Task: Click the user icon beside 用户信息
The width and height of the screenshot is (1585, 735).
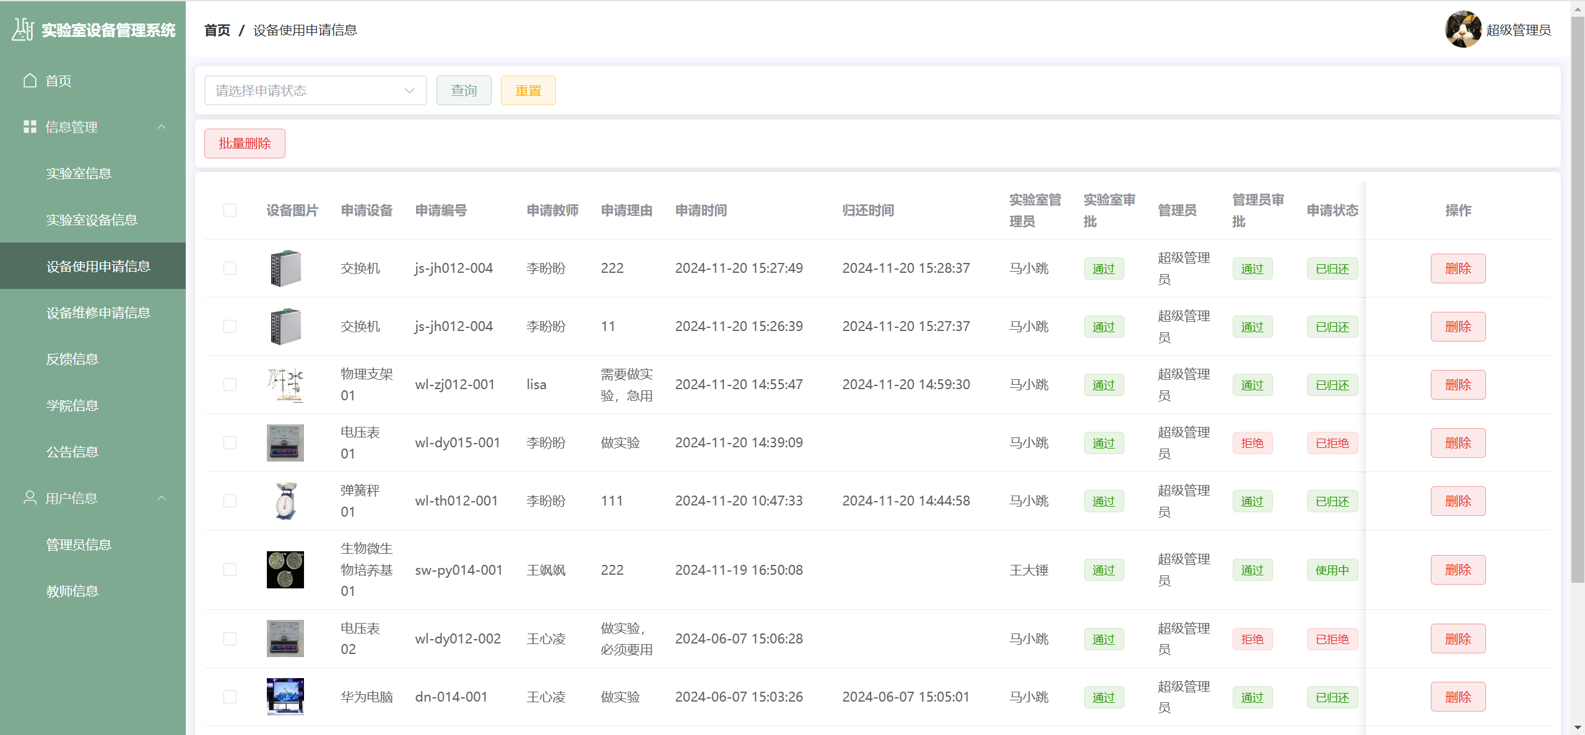Action: pos(30,498)
